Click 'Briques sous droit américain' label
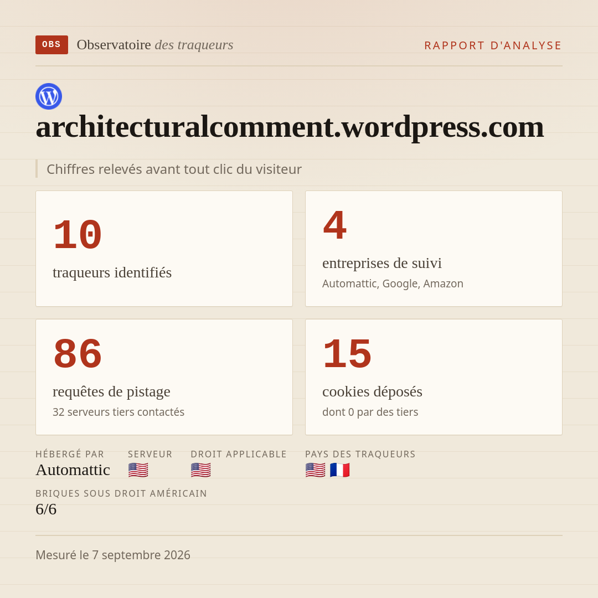 pyautogui.click(x=121, y=493)
